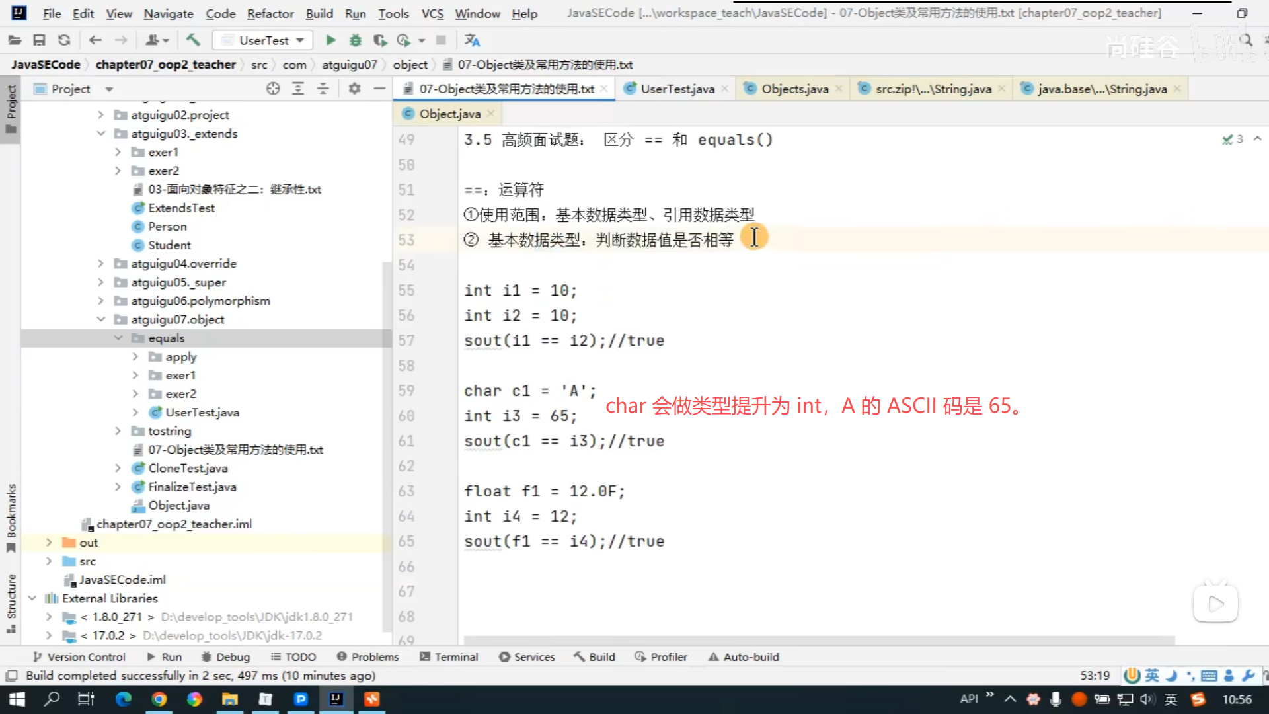Switch to the Objects.java editor tab
This screenshot has width=1269, height=714.
pos(794,89)
